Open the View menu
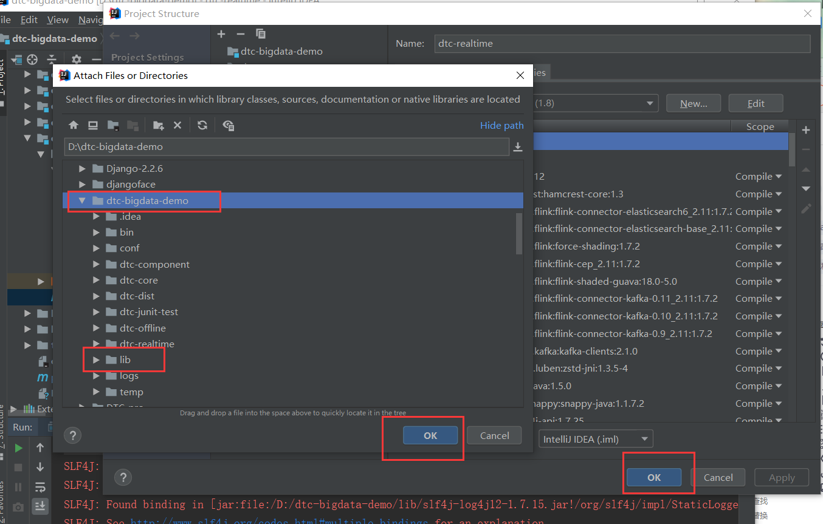823x524 pixels. click(x=58, y=19)
